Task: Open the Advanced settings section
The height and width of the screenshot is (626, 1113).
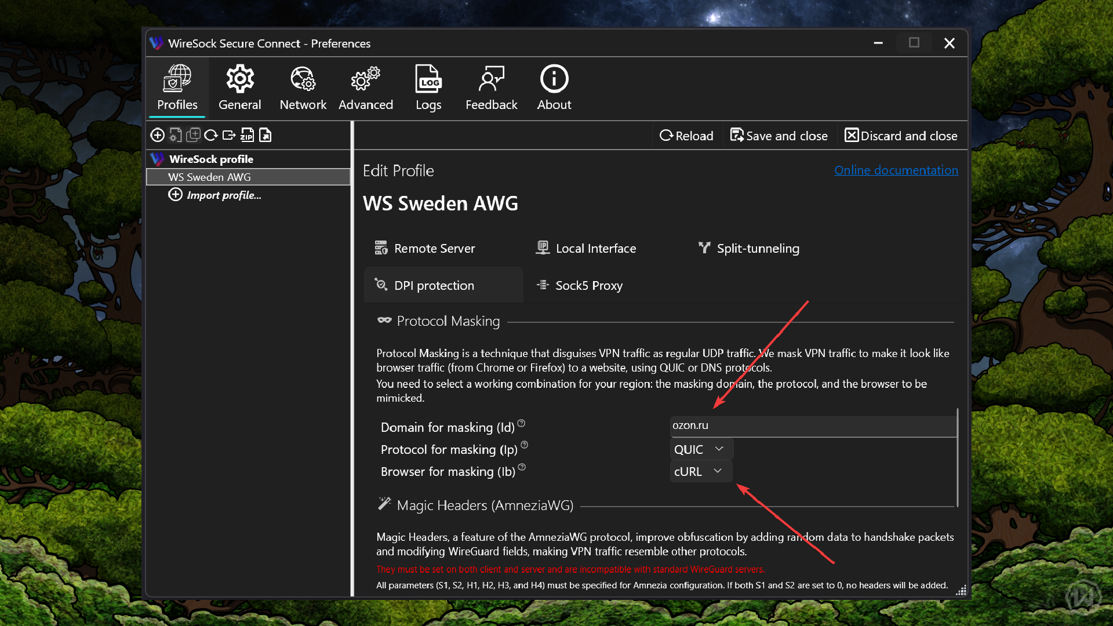Action: coord(365,88)
